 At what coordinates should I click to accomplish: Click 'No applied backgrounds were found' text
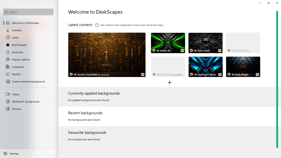click(89, 100)
